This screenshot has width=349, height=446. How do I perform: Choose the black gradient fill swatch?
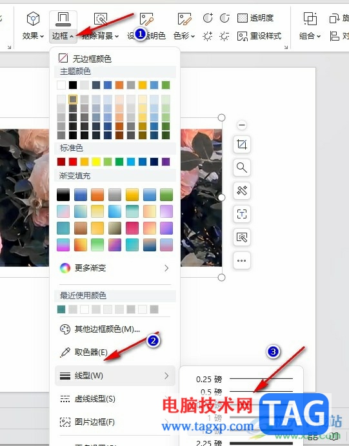coord(63,195)
